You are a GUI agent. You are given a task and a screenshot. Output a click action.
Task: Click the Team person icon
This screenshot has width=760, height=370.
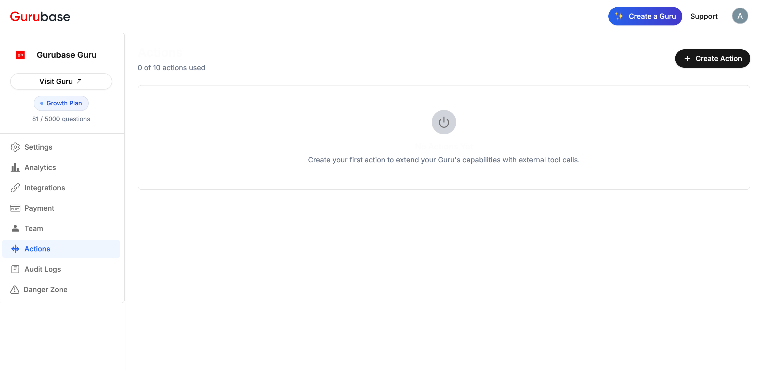pyautogui.click(x=15, y=228)
